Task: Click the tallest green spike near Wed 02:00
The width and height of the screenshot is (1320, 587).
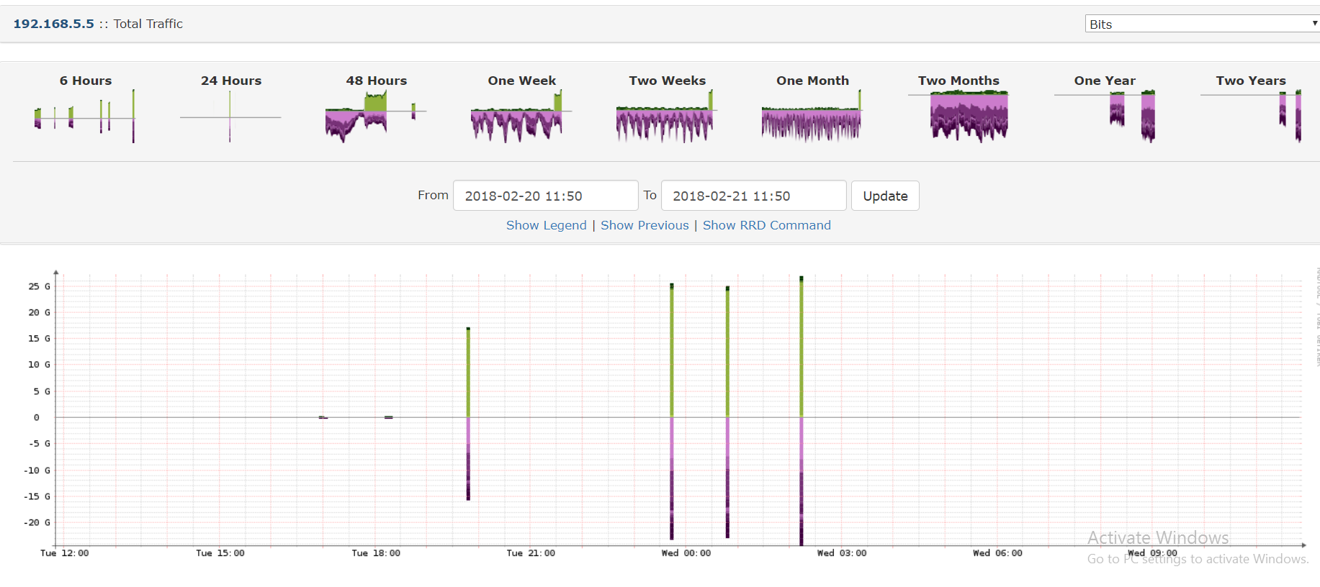Action: tap(802, 345)
